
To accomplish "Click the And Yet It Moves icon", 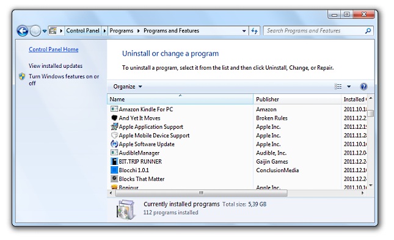I will [x=114, y=118].
